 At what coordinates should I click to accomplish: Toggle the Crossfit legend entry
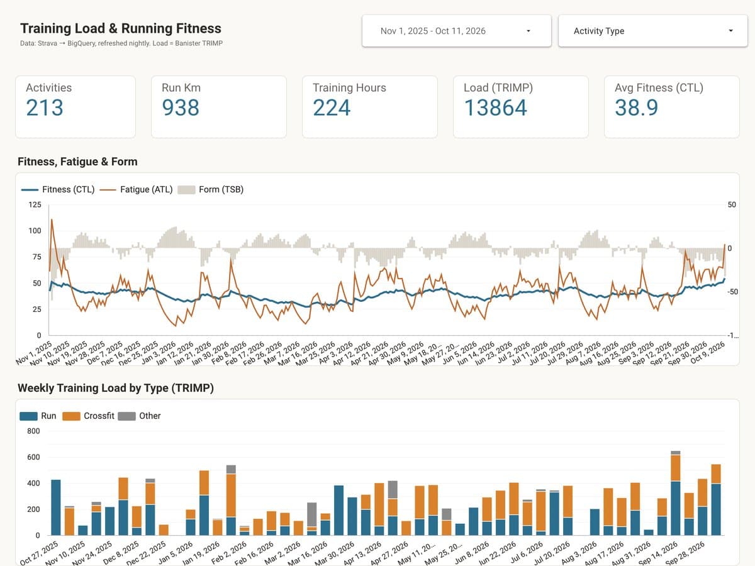pyautogui.click(x=89, y=416)
